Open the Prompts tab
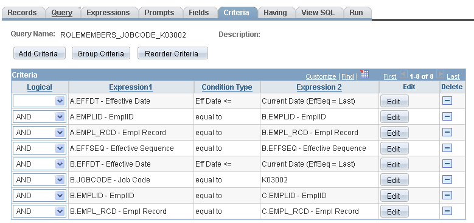The width and height of the screenshot is (474, 223). (x=159, y=13)
